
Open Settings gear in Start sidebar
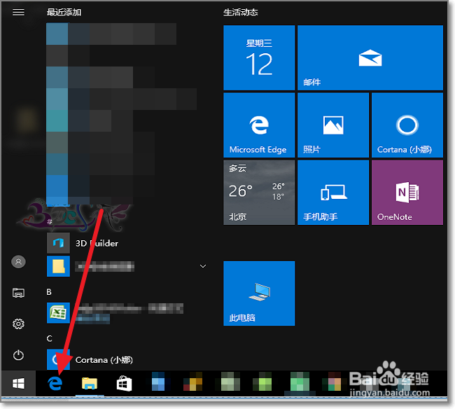[x=18, y=324]
